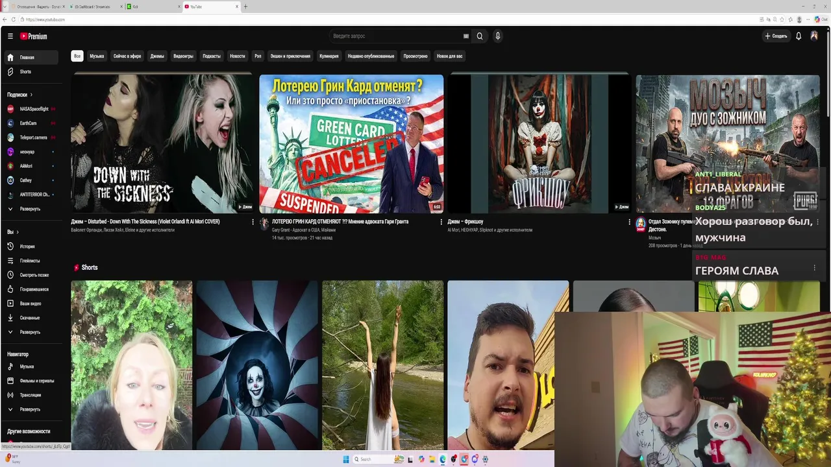The height and width of the screenshot is (467, 831).
Task: Click browser back arrow
Action: coord(5,19)
